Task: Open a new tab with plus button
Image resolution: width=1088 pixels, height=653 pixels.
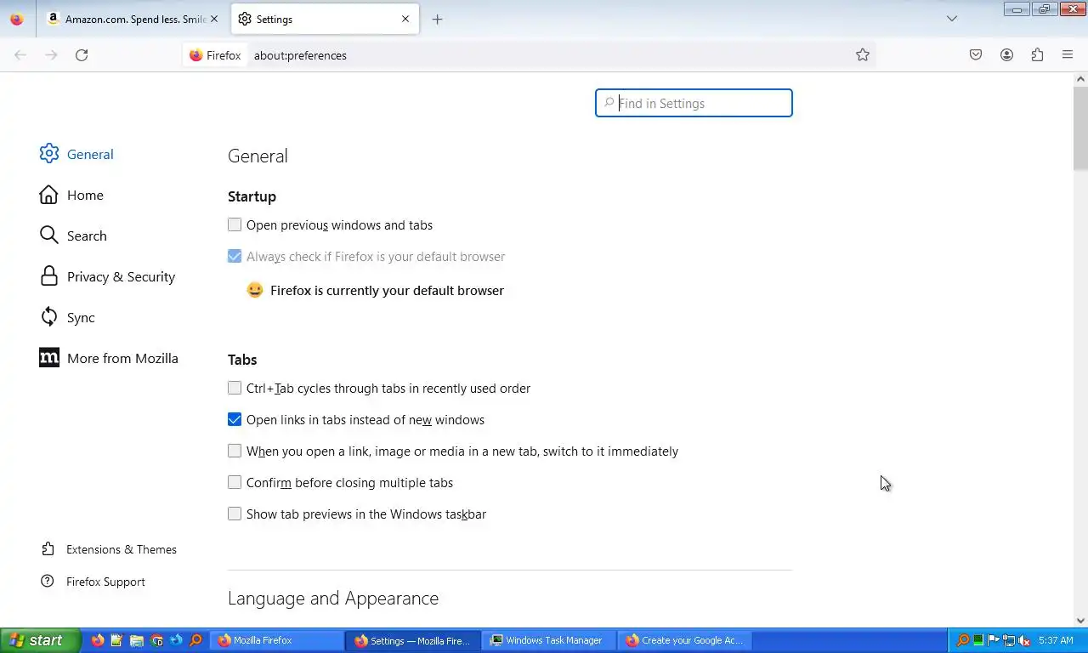Action: tap(437, 19)
